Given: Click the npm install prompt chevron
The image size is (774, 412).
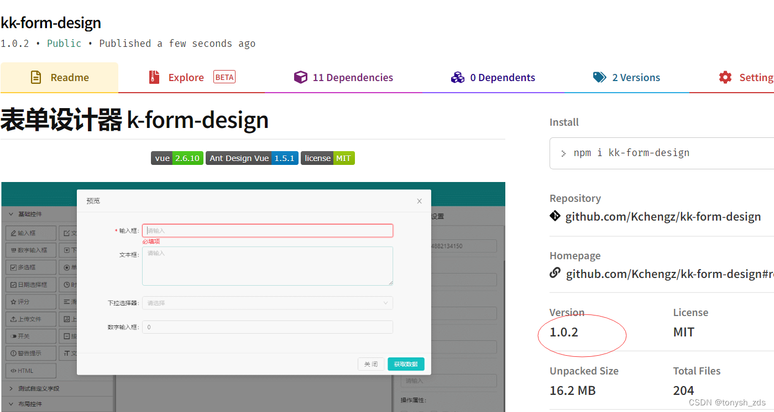Looking at the screenshot, I should point(563,153).
